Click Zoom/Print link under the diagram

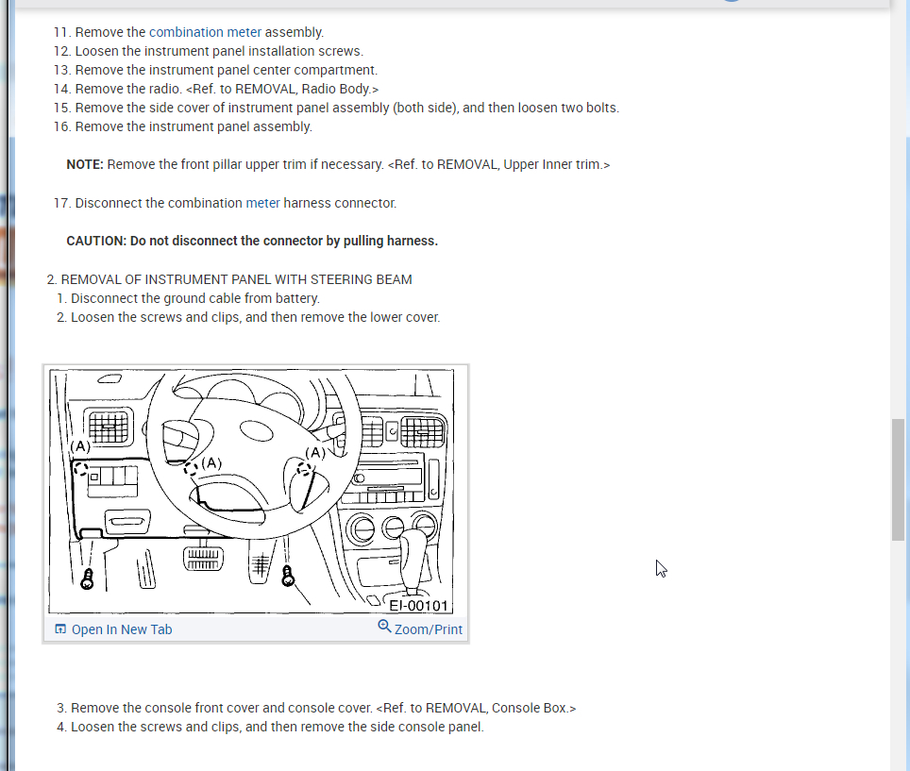click(429, 629)
